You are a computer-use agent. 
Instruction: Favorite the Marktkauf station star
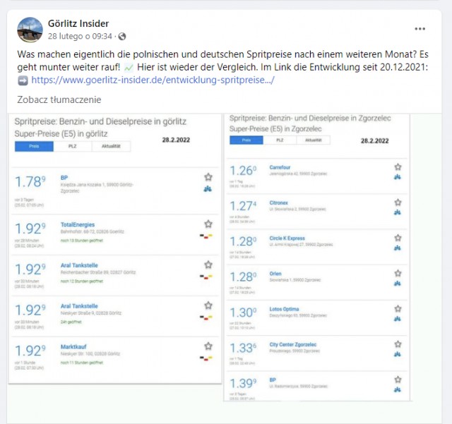coord(208,346)
